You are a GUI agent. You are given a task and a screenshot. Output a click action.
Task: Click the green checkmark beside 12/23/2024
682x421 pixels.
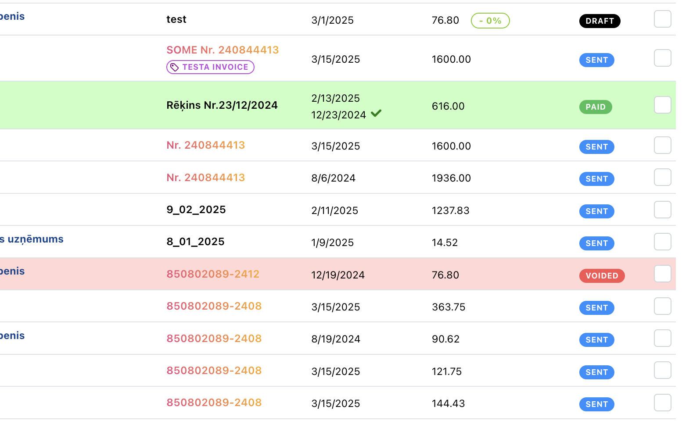(376, 114)
